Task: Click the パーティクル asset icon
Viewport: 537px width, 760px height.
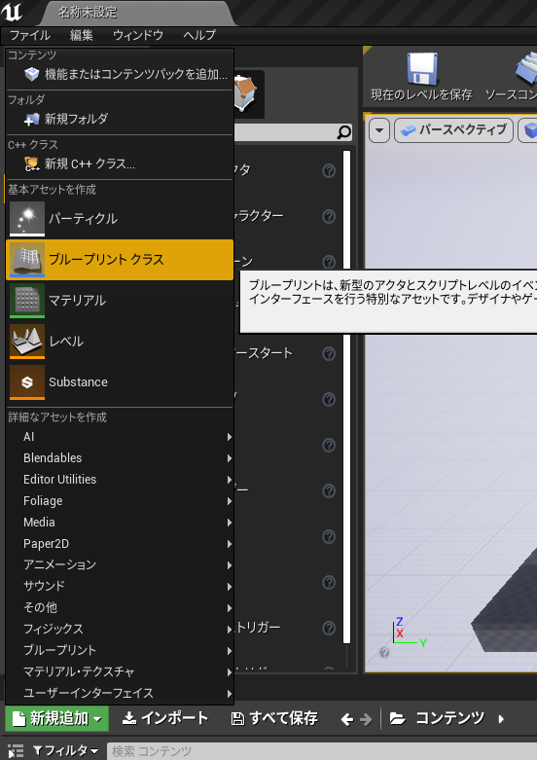Action: [x=27, y=219]
